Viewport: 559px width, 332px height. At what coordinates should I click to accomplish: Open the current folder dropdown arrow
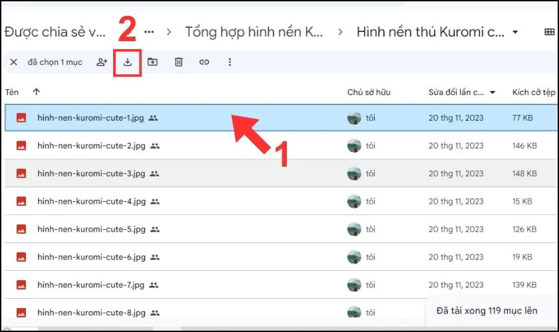click(x=515, y=32)
